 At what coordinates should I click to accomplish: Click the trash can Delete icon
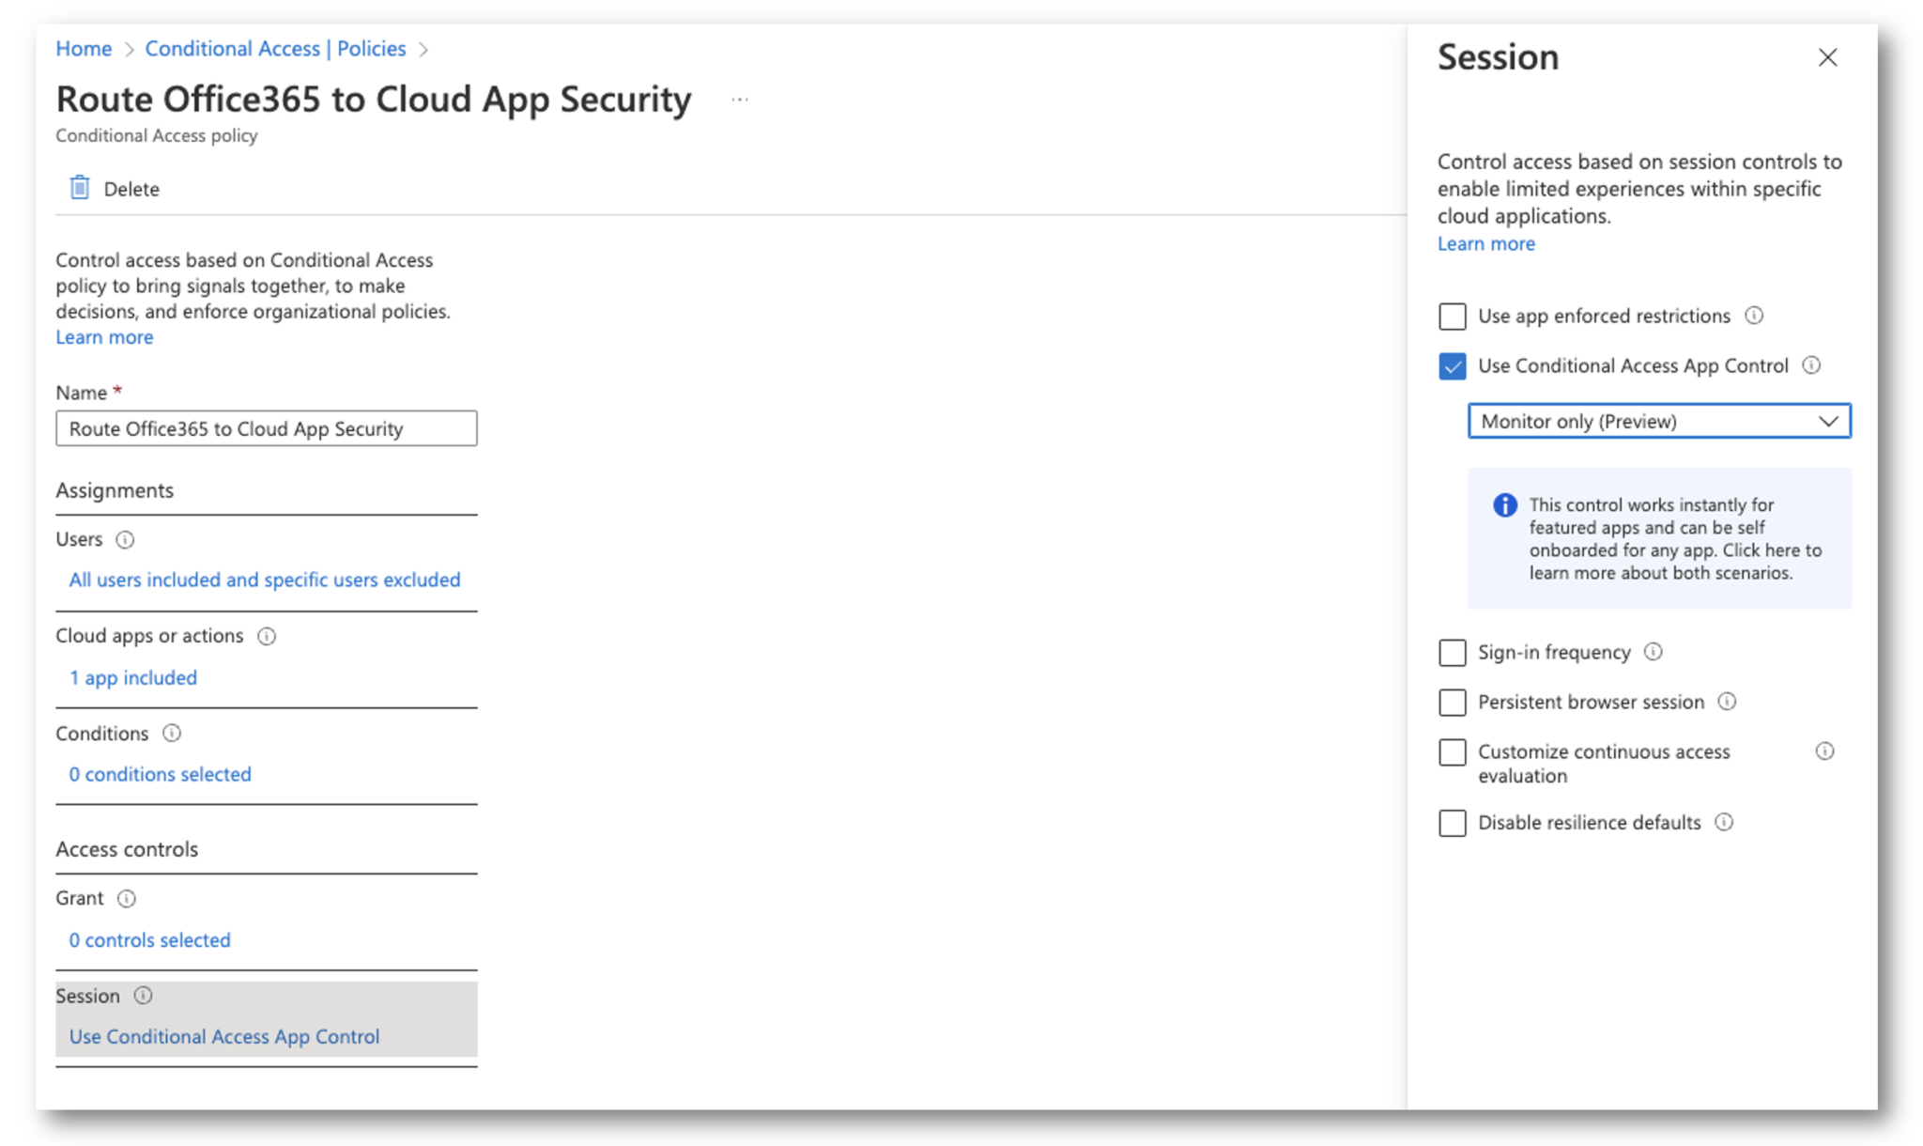[80, 188]
